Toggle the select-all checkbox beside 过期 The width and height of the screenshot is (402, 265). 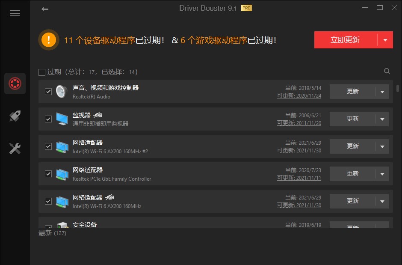click(41, 72)
